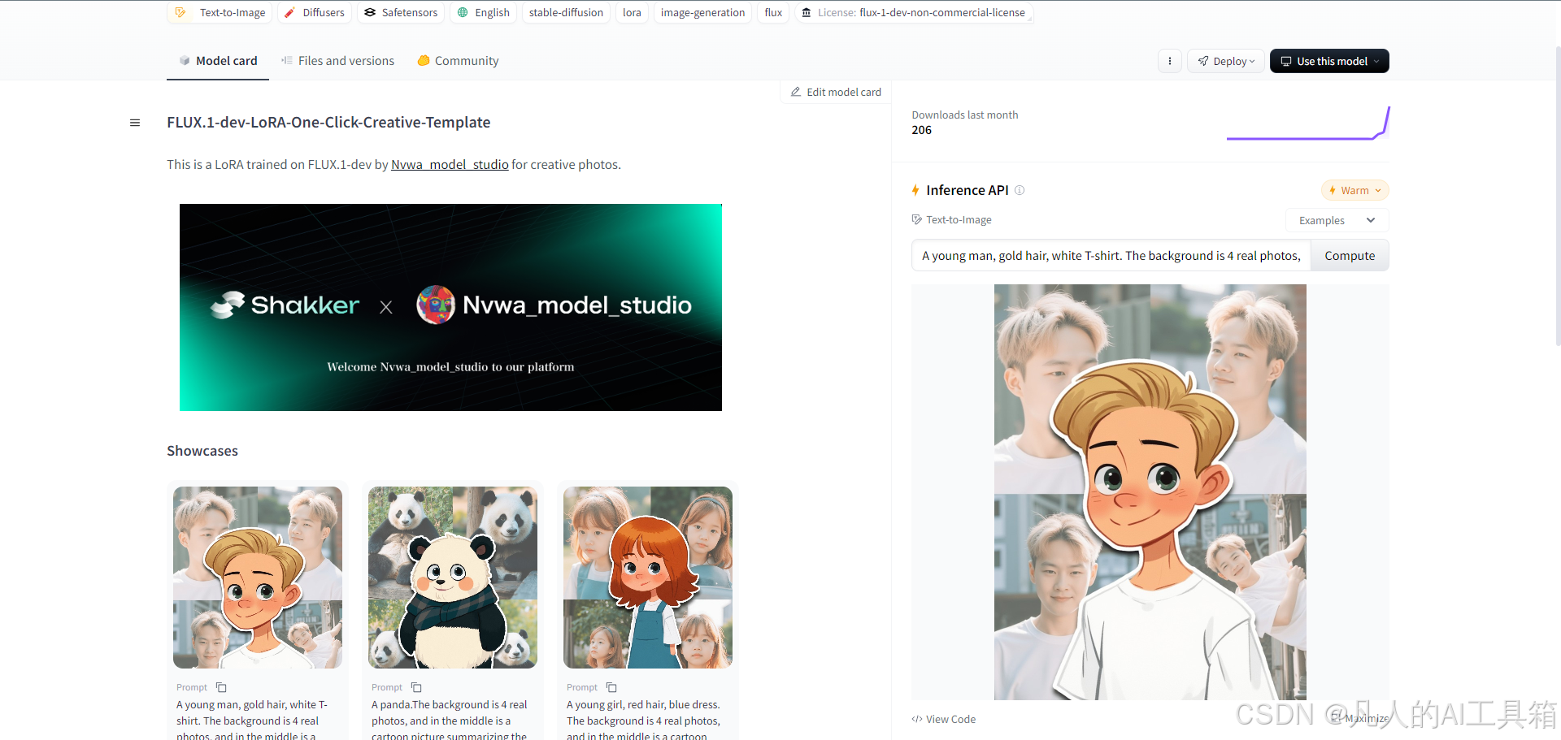Image resolution: width=1561 pixels, height=740 pixels.
Task: Click the lora tag
Action: pyautogui.click(x=632, y=12)
